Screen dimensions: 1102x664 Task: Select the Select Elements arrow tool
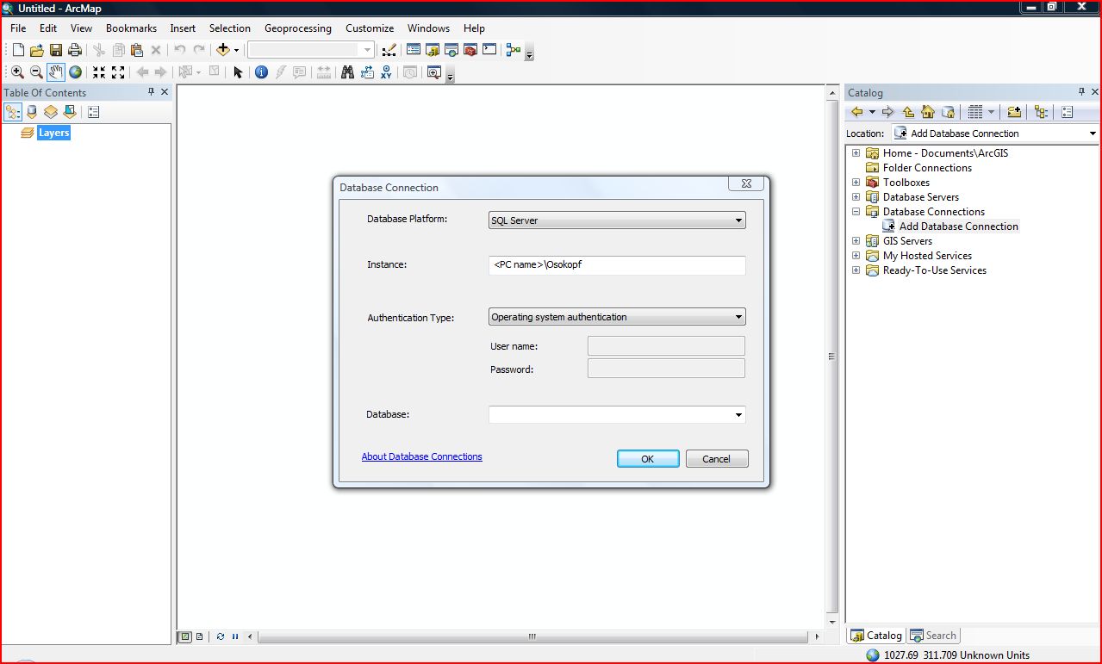pos(238,72)
